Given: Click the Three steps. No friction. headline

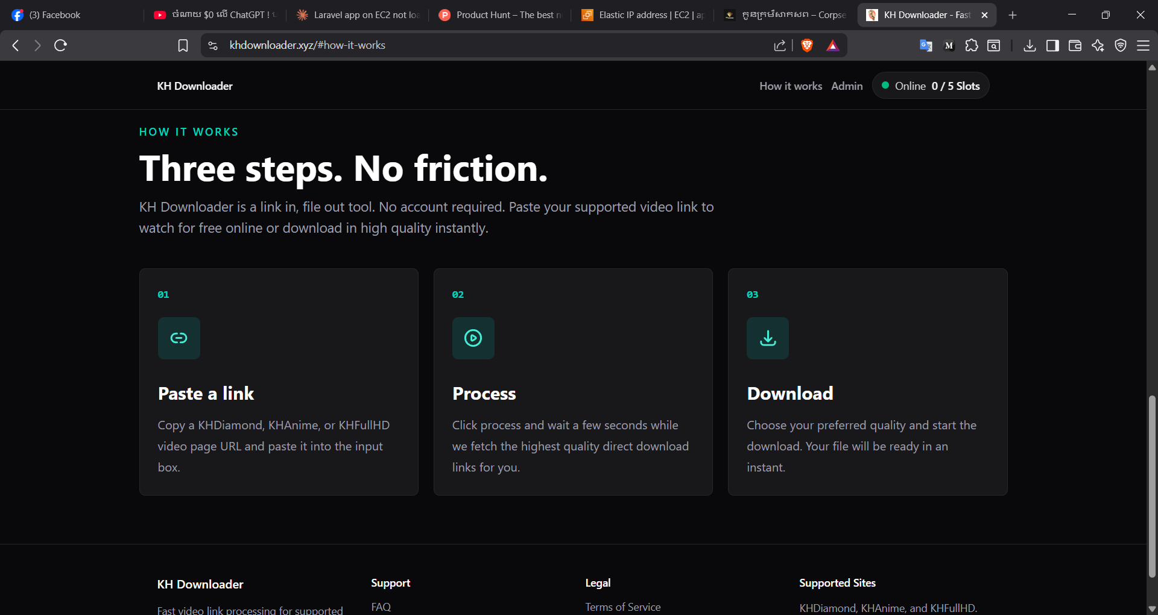Looking at the screenshot, I should click(343, 168).
